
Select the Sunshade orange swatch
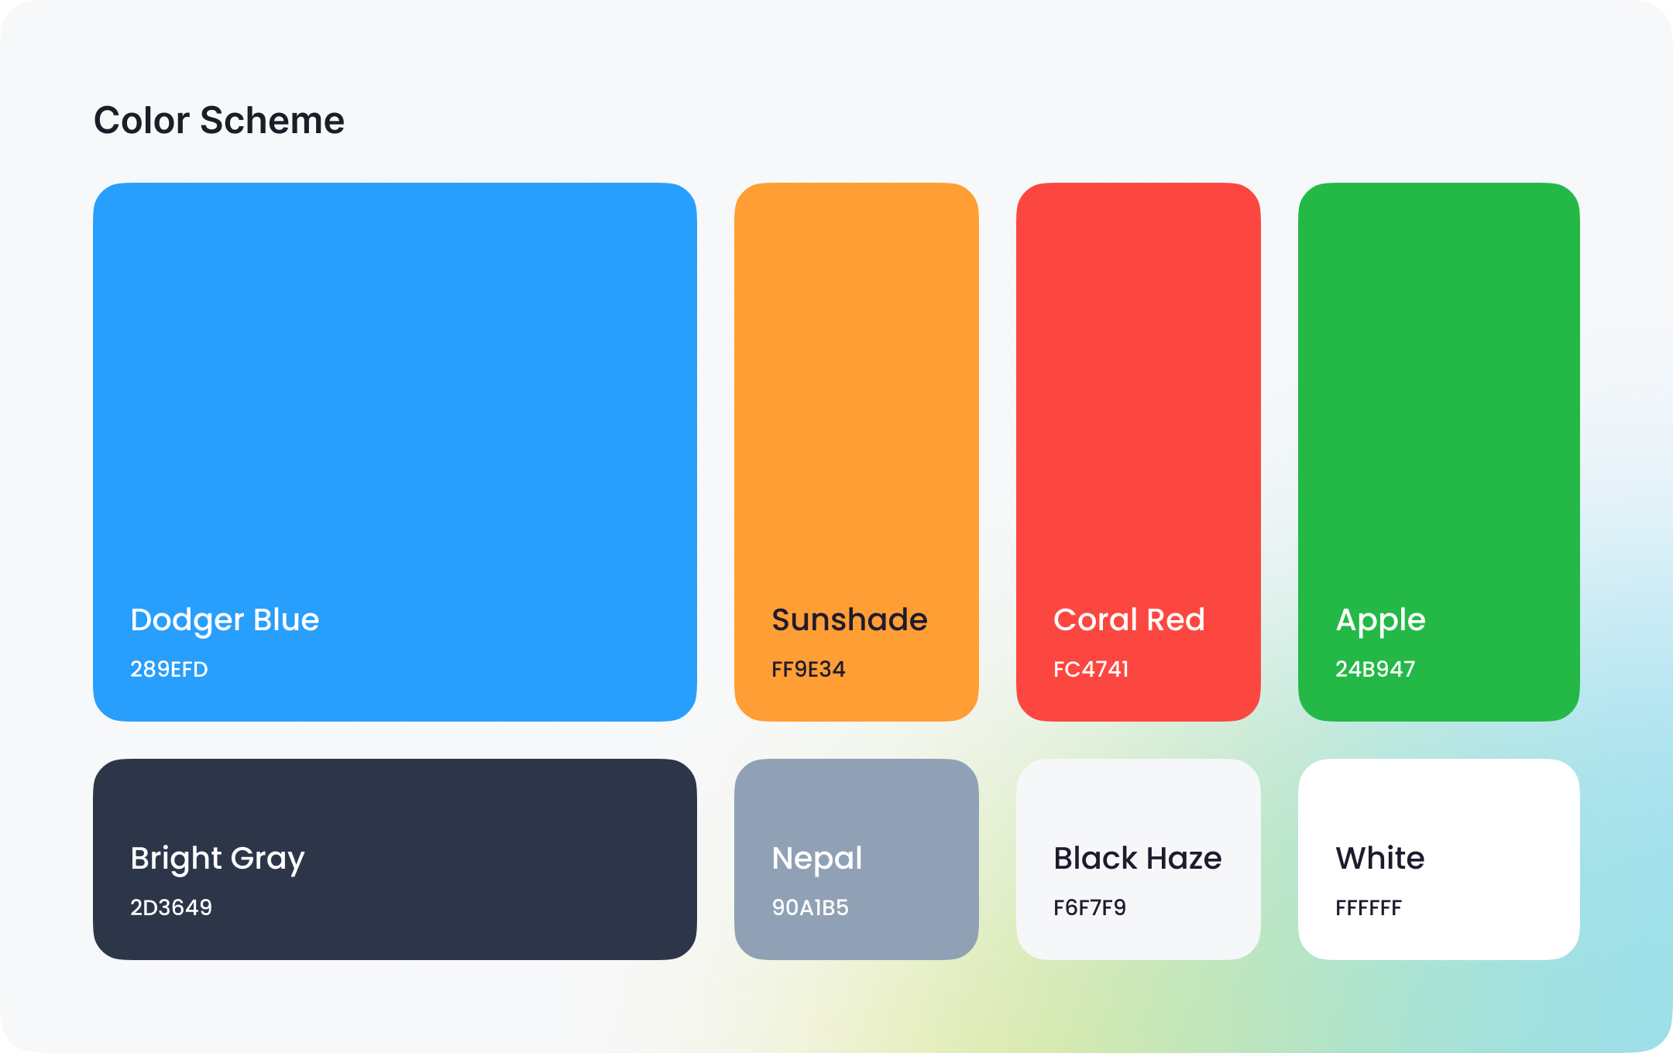857,452
